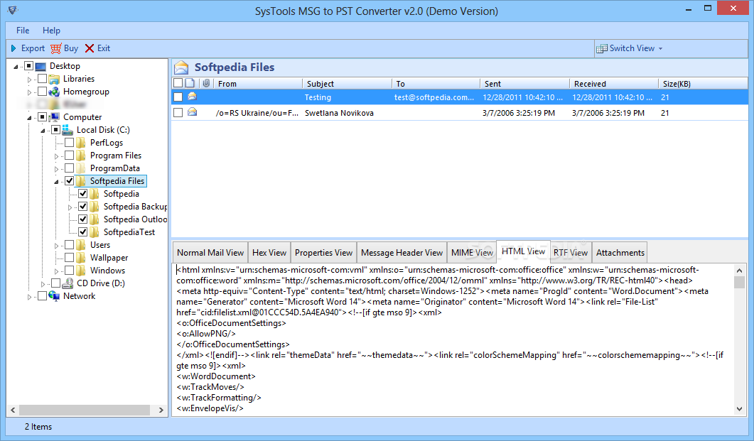This screenshot has height=441, width=754.
Task: Click the CD Drive (D:) icon
Action: [68, 283]
